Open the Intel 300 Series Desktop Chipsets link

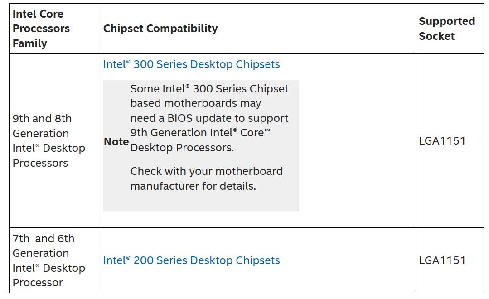pos(191,64)
